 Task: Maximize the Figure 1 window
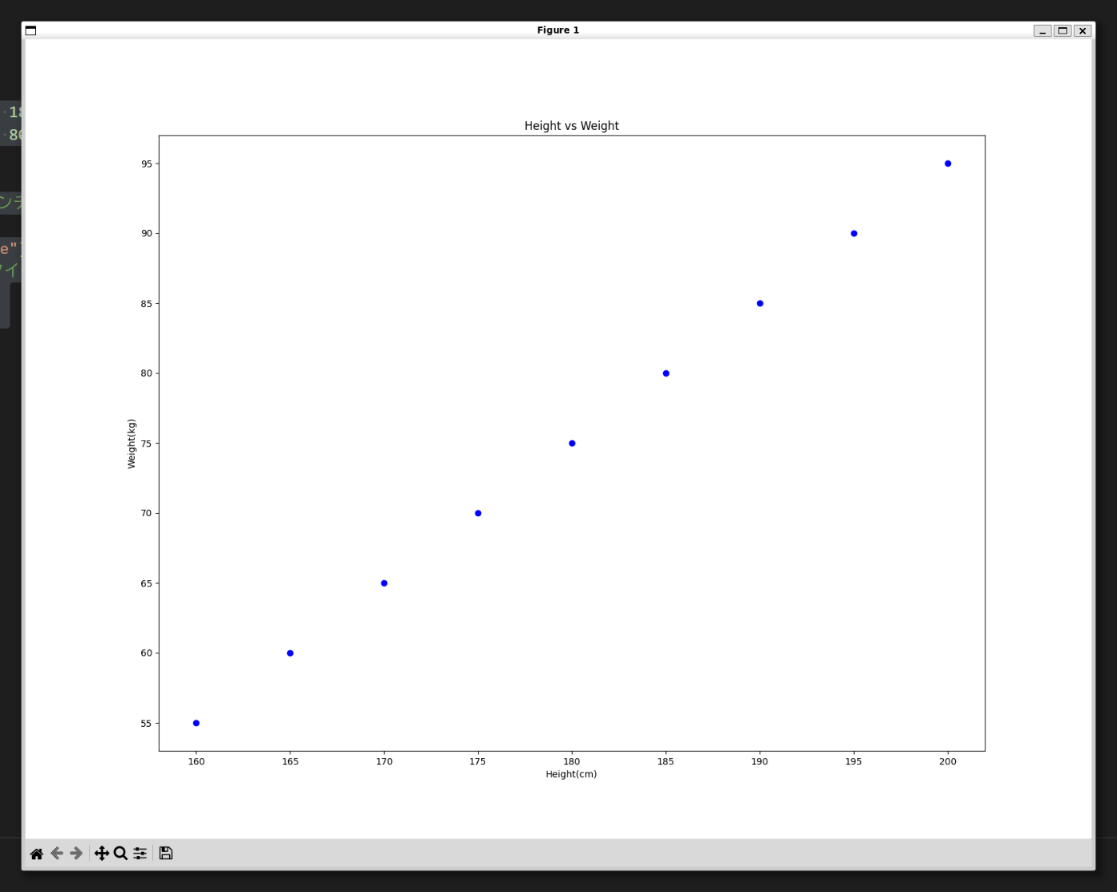pos(1062,30)
